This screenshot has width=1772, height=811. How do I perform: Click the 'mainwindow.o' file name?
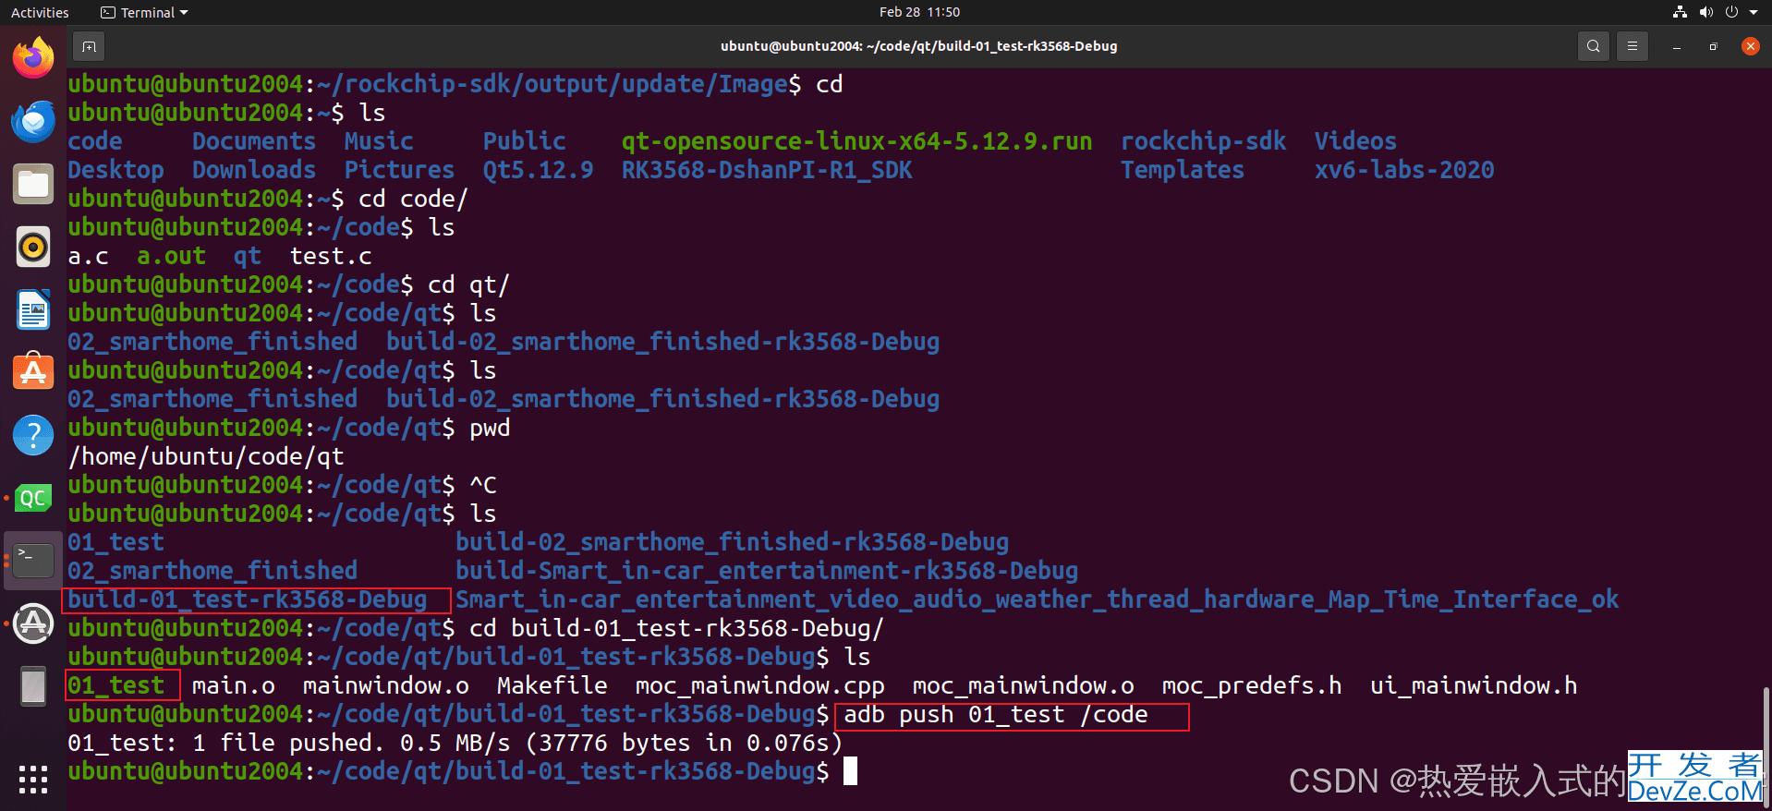click(x=385, y=685)
